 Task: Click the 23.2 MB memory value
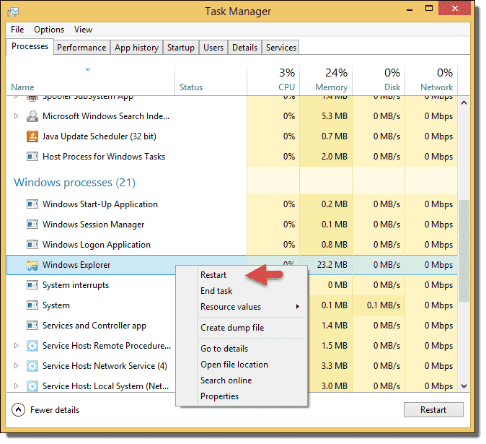pyautogui.click(x=332, y=265)
